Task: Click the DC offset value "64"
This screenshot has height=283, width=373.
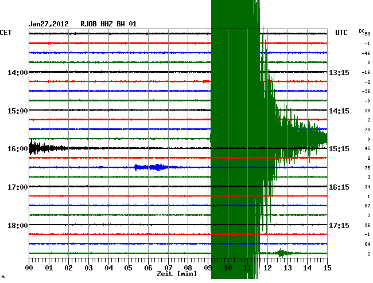Action: point(367,244)
